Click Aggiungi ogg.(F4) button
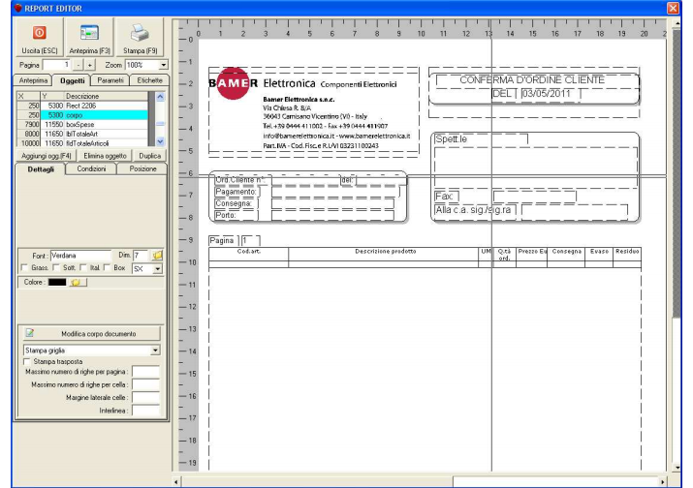Screen dimensions: 693x488 click(46, 156)
